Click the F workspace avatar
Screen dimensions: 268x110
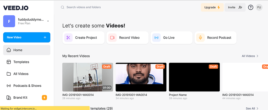[x=9, y=21]
